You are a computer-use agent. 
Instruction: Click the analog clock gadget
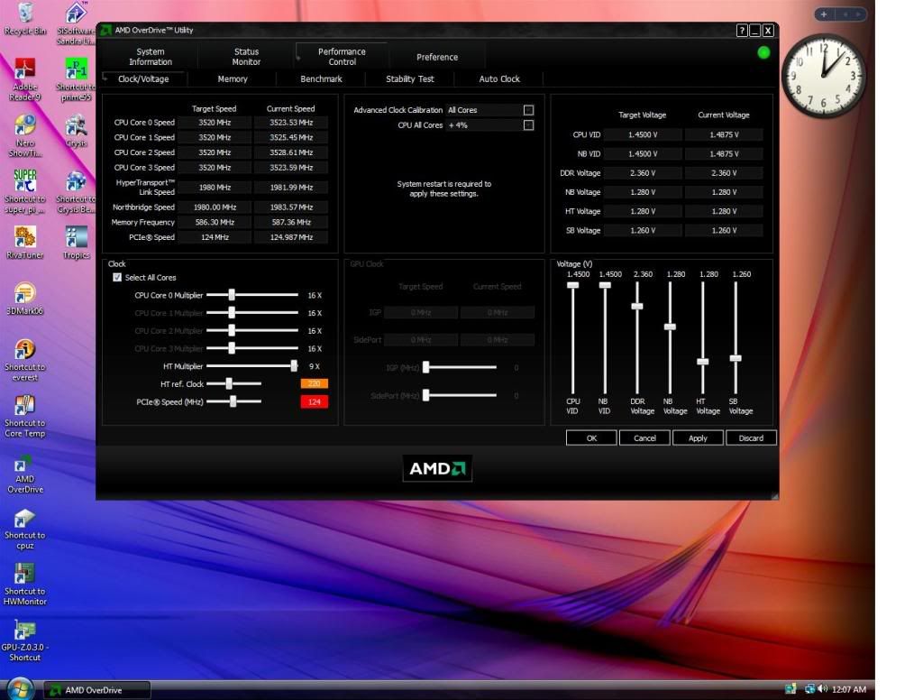tap(823, 76)
